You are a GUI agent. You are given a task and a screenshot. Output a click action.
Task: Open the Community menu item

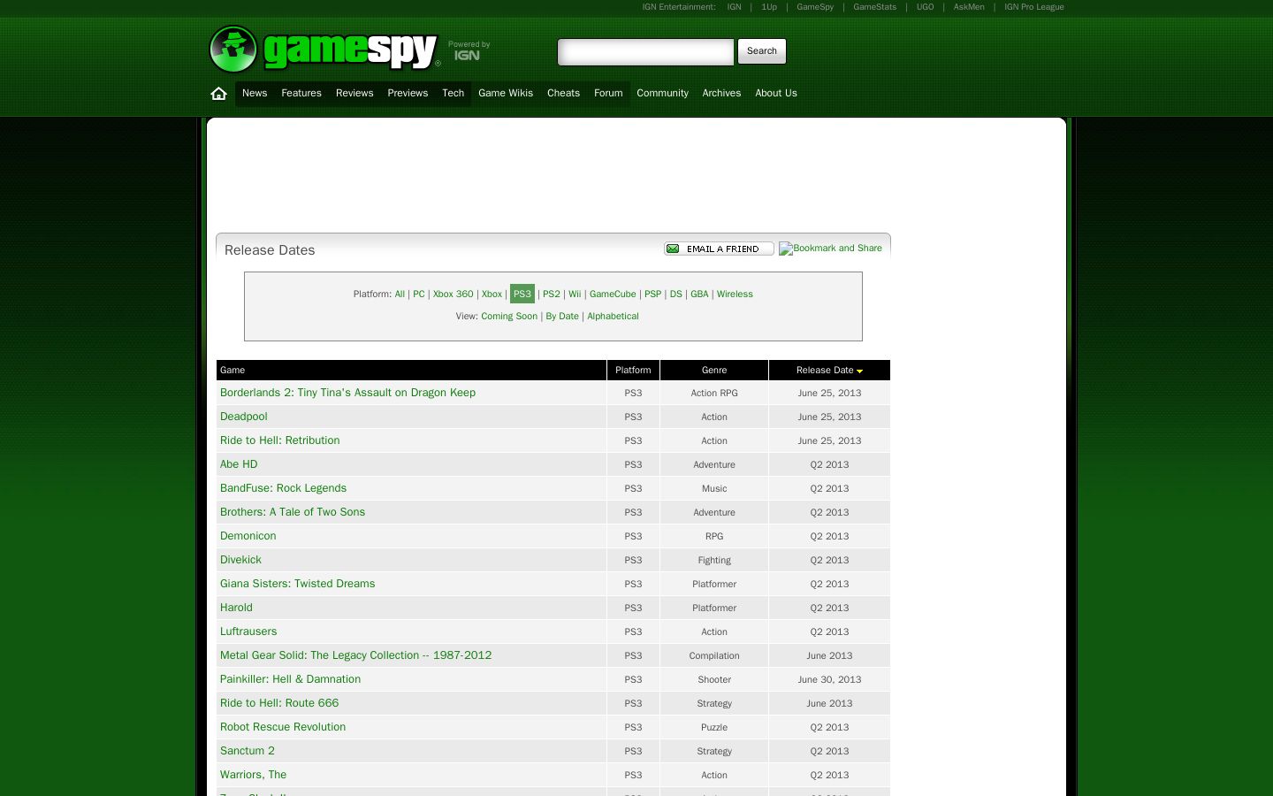pos(662,94)
